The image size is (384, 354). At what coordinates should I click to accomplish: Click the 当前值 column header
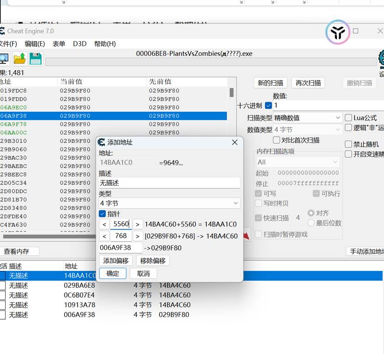point(102,82)
